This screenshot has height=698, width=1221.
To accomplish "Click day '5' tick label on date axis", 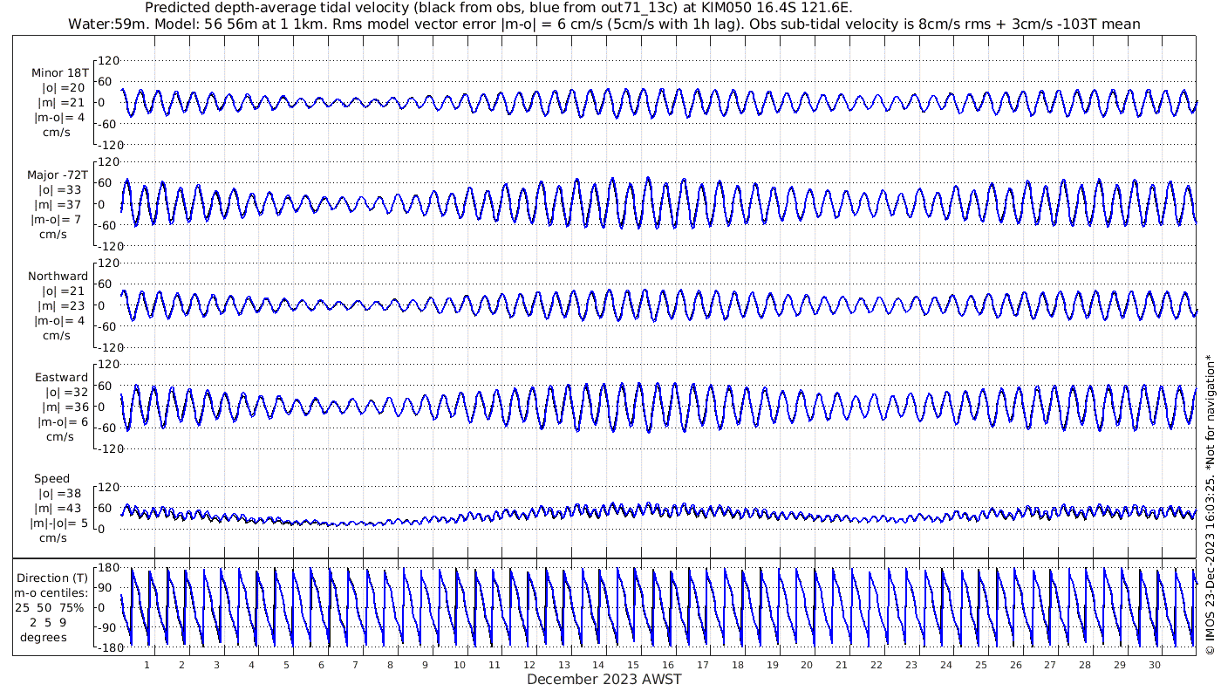I will [x=286, y=665].
